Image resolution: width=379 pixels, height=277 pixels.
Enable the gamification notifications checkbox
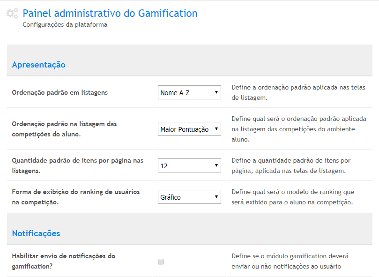click(161, 262)
